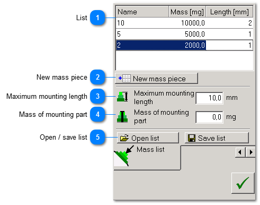
Task: Click the Maximum mounting length input field
Action: pos(209,98)
